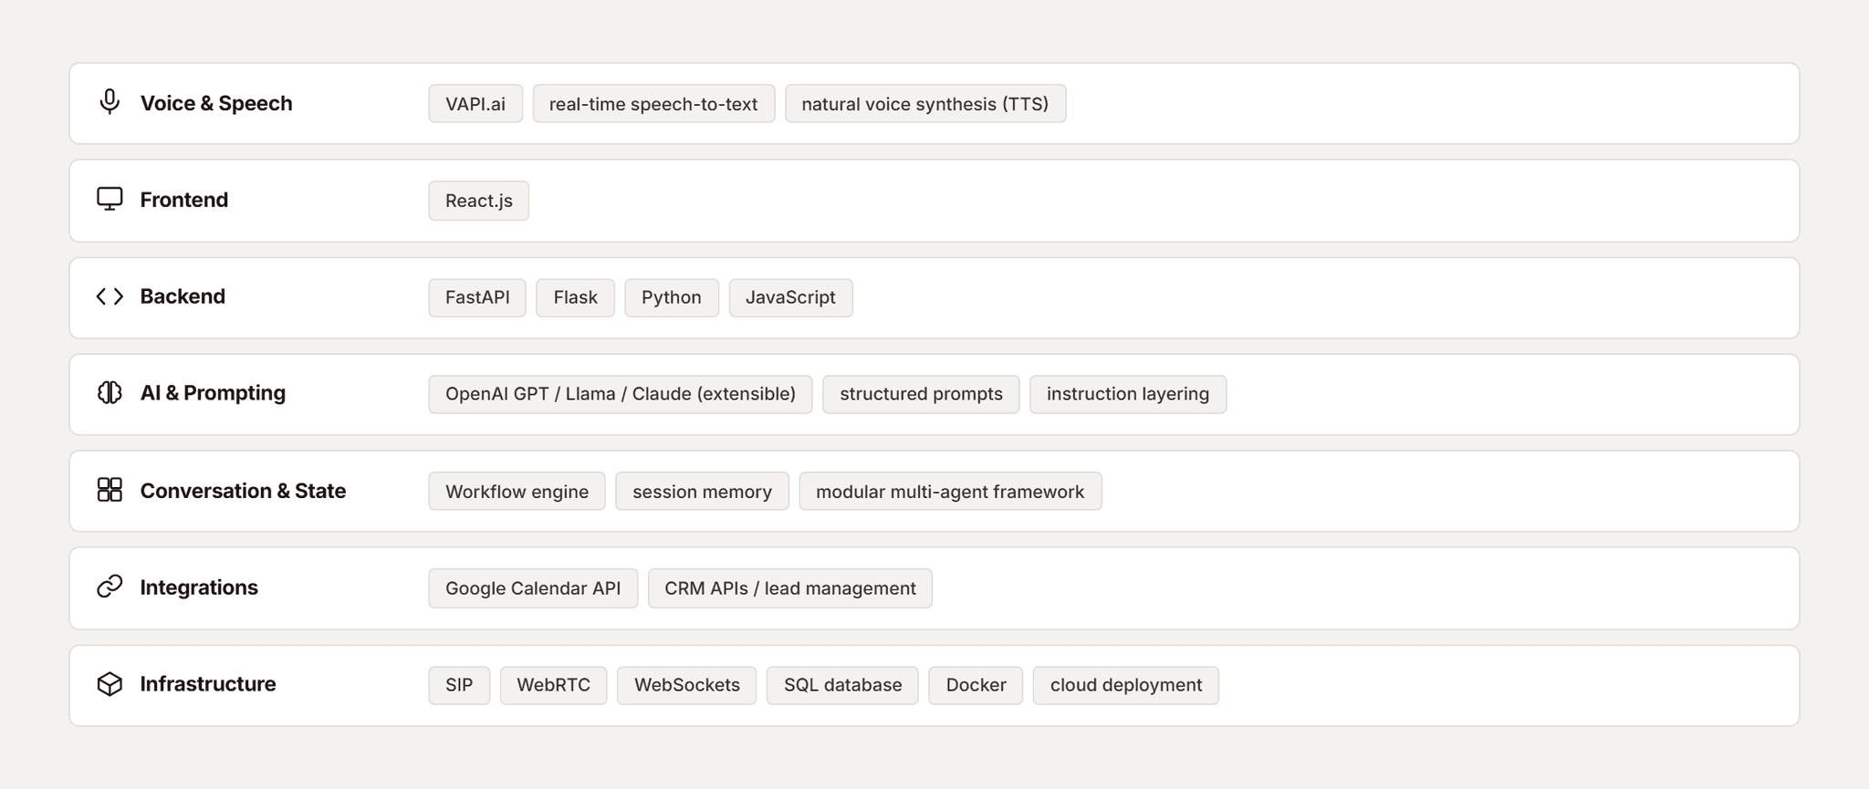Click the FastAPI tag
Image resolution: width=1869 pixels, height=789 pixels.
coord(477,297)
